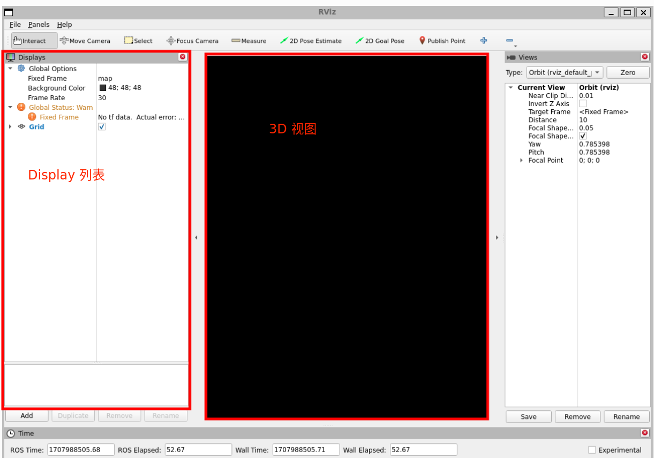
Task: Select the Fixed Frame value map
Action: pos(105,78)
